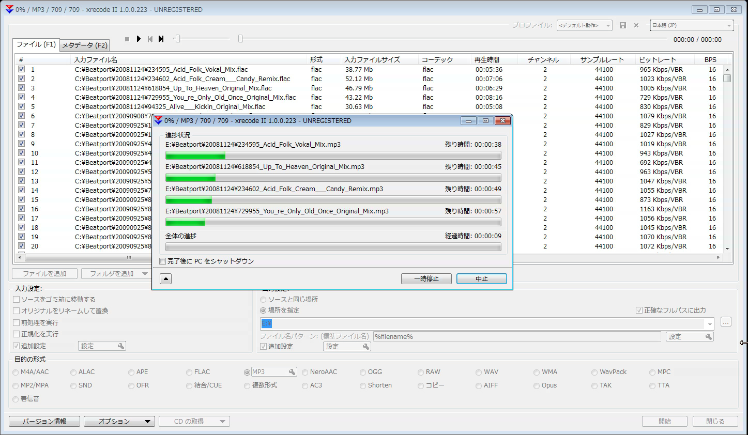Expand the フォルダを追加 dropdown arrow
748x435 pixels.
click(x=145, y=274)
